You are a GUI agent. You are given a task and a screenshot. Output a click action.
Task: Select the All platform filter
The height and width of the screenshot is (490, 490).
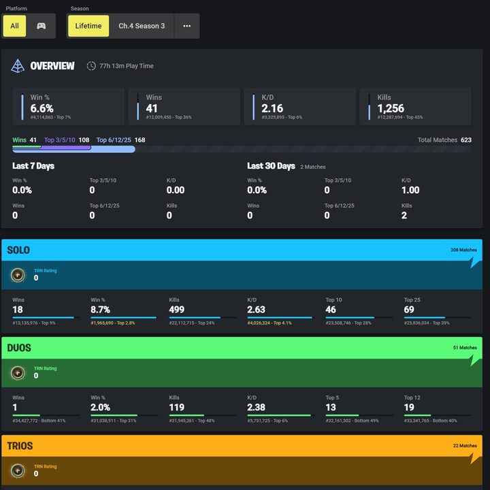(x=15, y=26)
